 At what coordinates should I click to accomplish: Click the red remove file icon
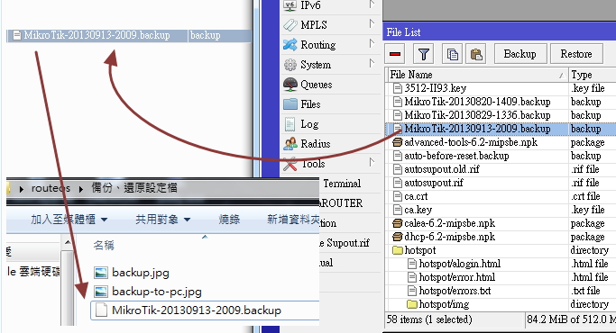(x=395, y=54)
